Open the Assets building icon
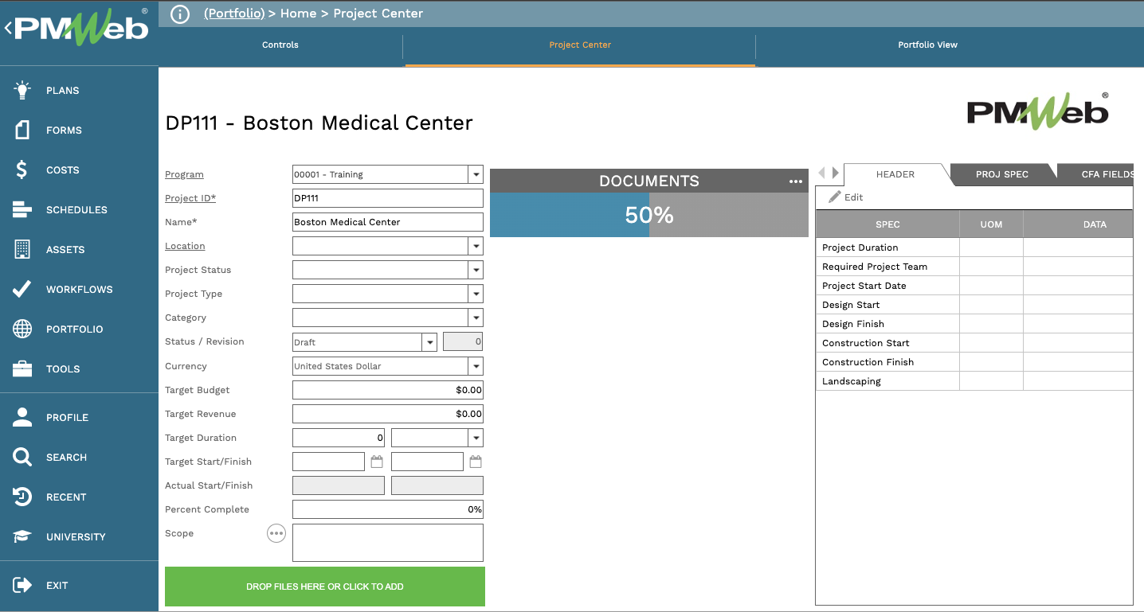 coord(22,249)
